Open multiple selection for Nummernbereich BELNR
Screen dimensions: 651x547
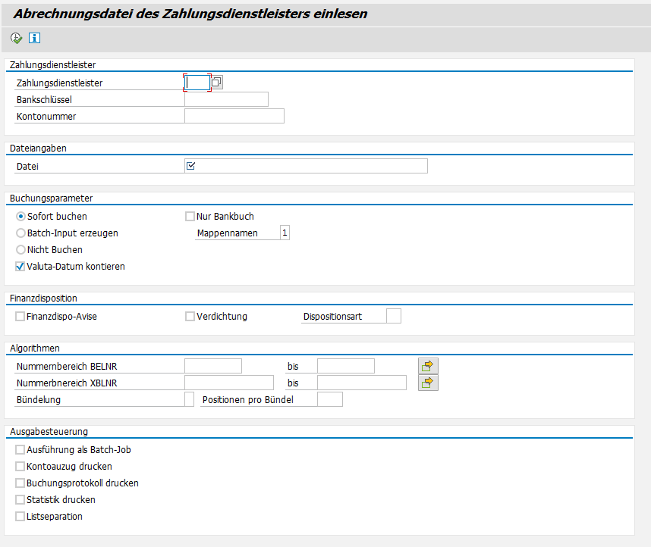click(x=428, y=366)
